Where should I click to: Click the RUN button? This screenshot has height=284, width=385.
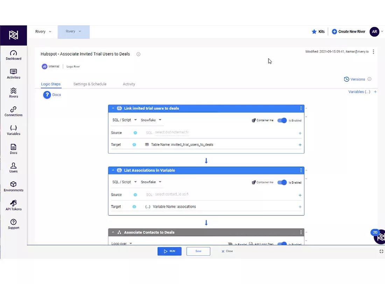pyautogui.click(x=169, y=251)
